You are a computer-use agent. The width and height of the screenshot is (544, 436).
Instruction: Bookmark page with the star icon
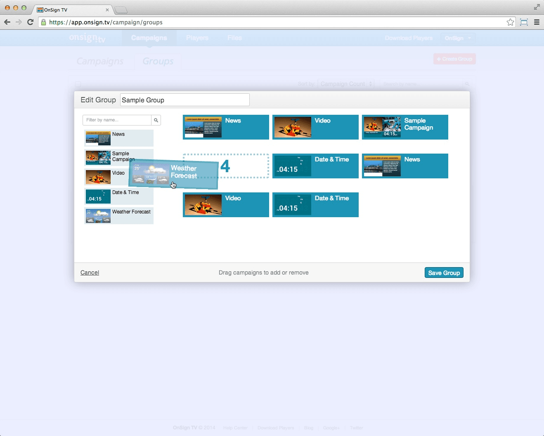click(x=511, y=22)
